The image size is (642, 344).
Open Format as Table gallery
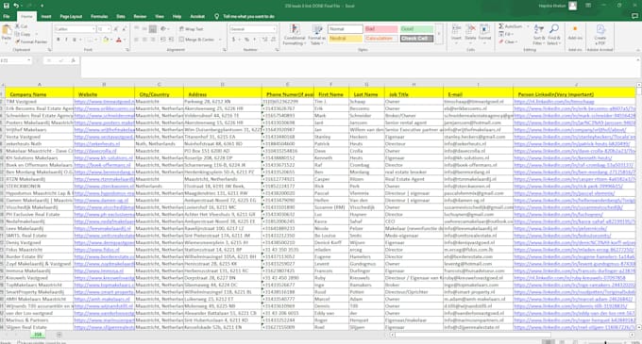click(317, 35)
